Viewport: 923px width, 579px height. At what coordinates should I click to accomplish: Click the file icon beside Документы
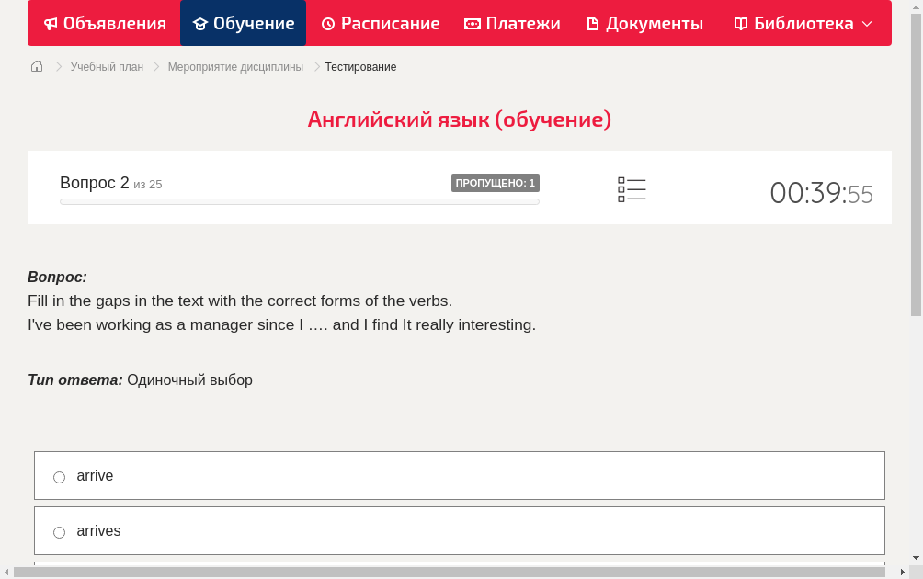point(593,24)
